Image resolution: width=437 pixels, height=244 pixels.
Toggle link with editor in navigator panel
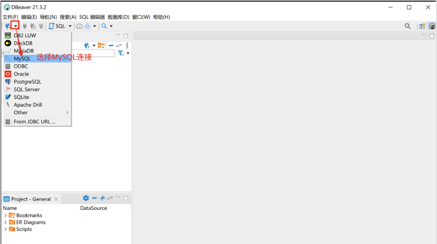click(x=119, y=45)
